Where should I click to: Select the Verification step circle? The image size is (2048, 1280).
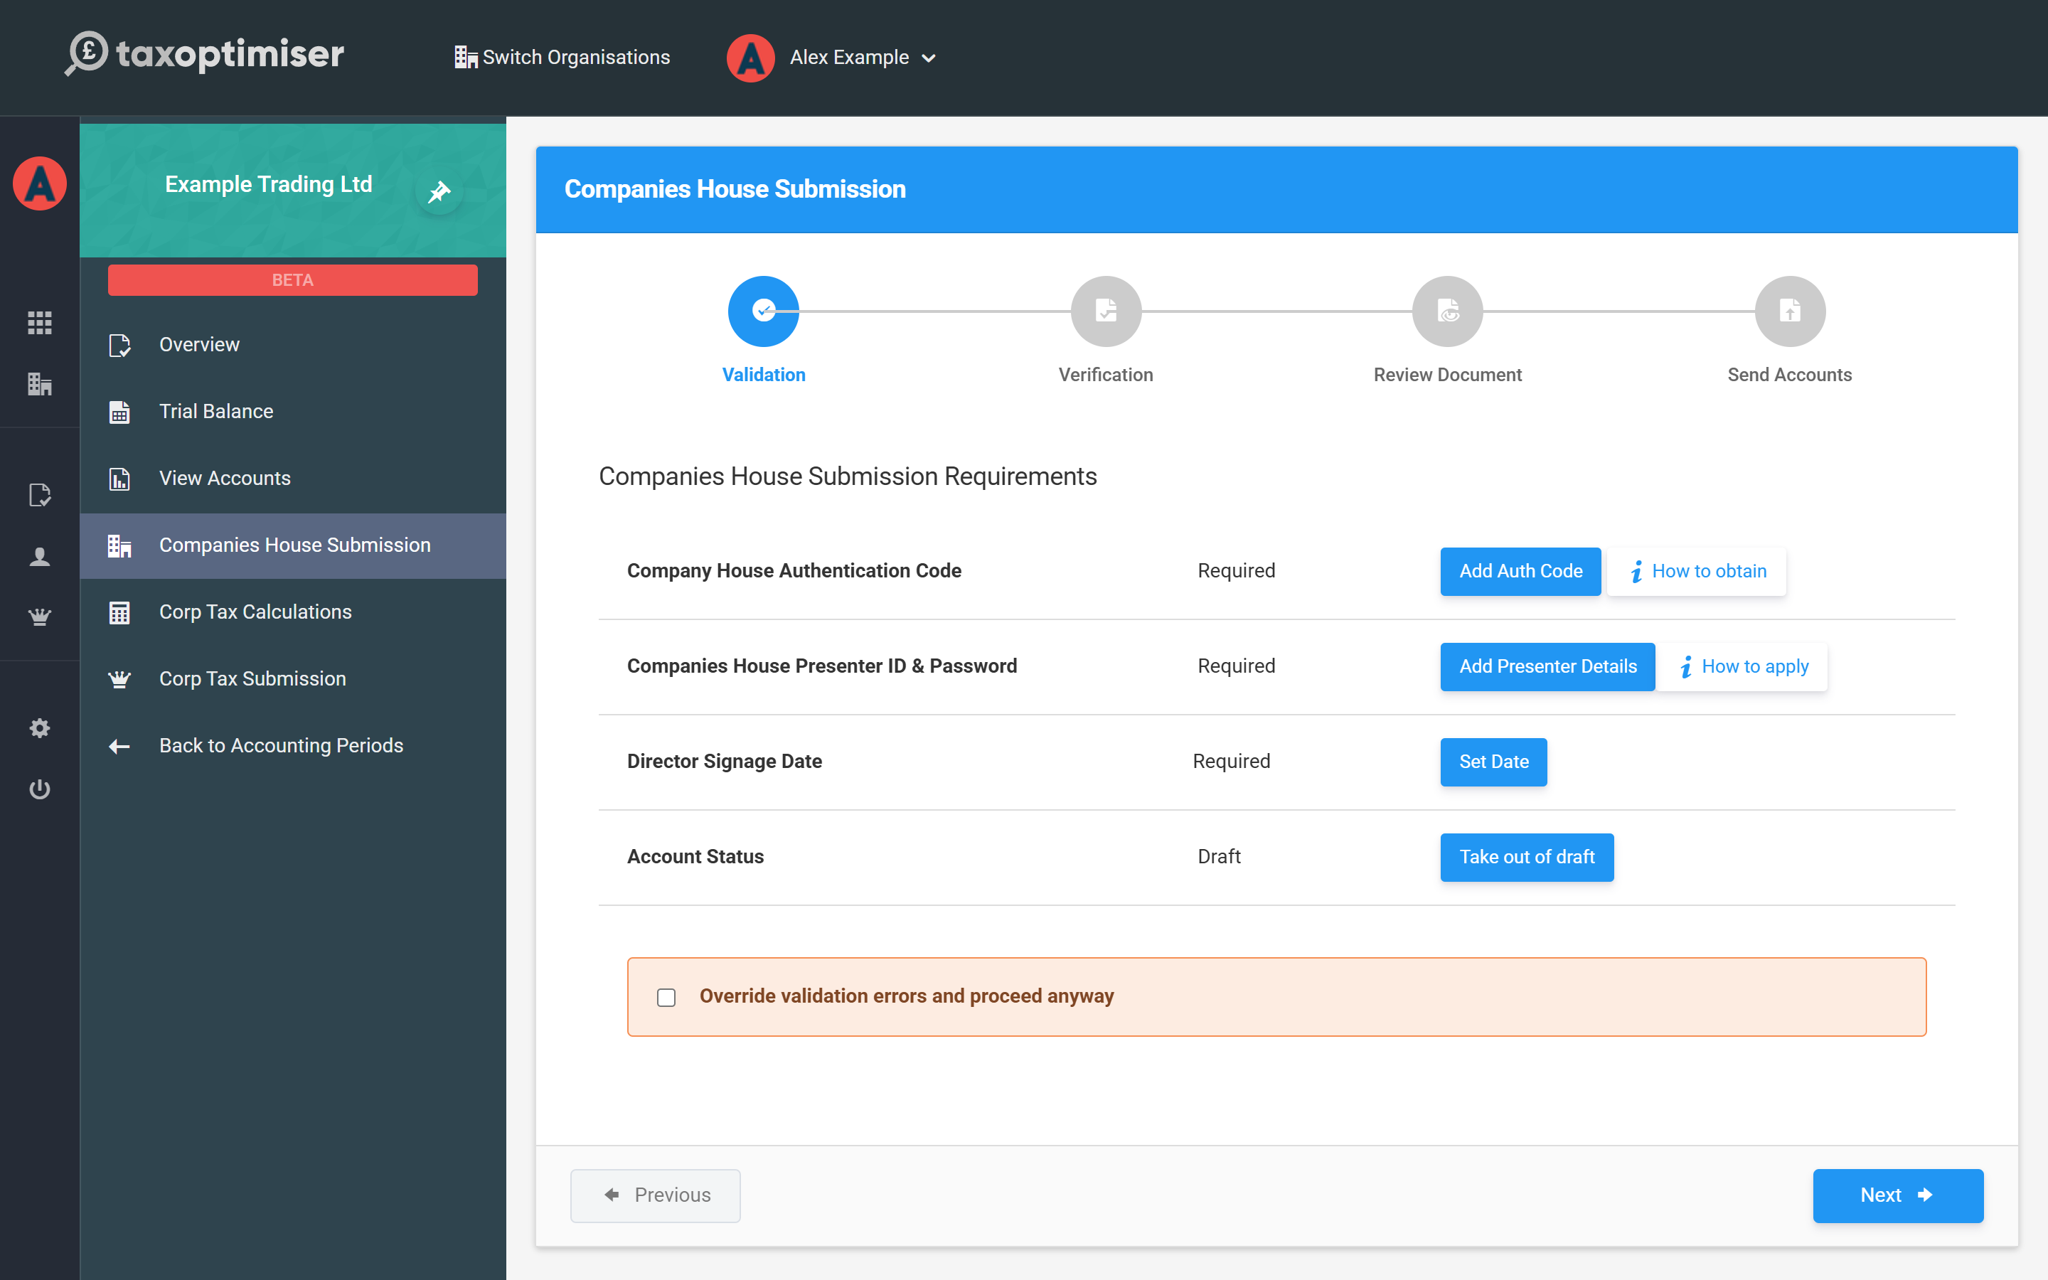point(1106,311)
